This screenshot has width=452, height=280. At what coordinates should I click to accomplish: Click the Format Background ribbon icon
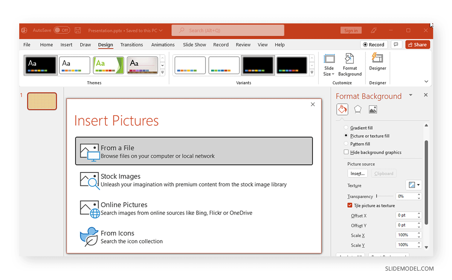point(350,65)
